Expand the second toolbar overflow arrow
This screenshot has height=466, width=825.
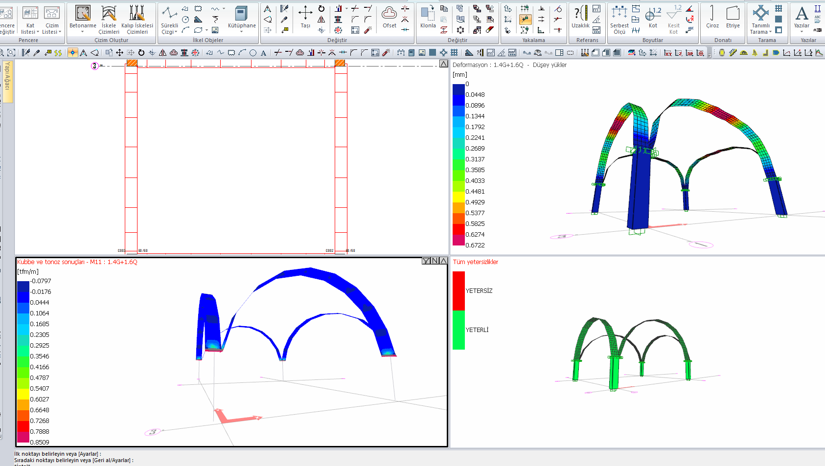pyautogui.click(x=710, y=55)
